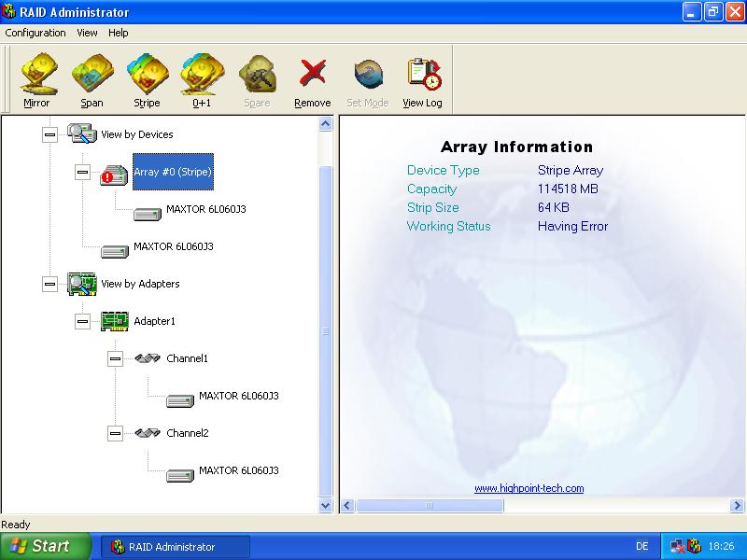Collapse the Channel2 node
The width and height of the screenshot is (747, 560).
coord(115,433)
